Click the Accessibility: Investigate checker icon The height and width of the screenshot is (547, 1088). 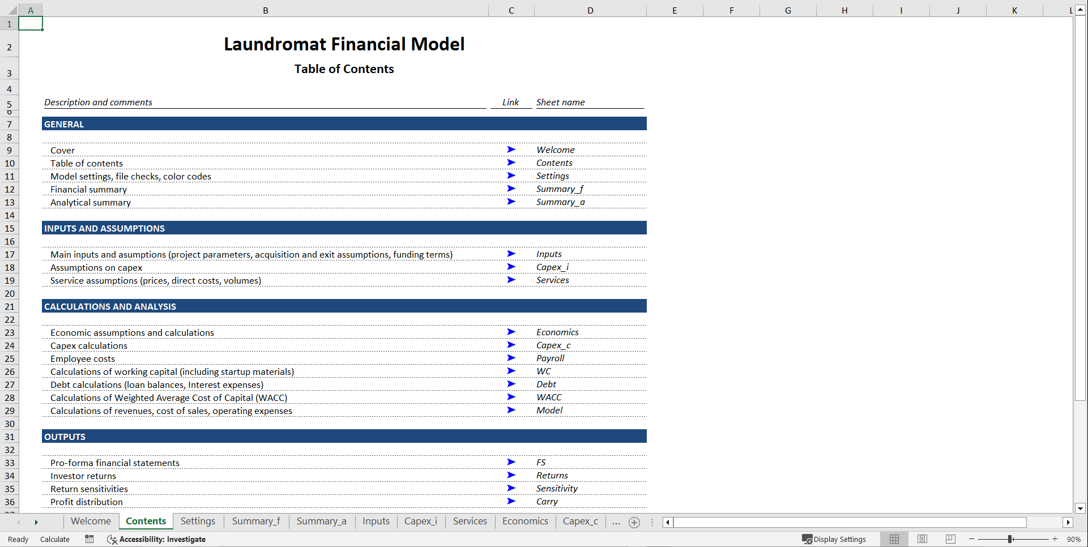tap(112, 539)
